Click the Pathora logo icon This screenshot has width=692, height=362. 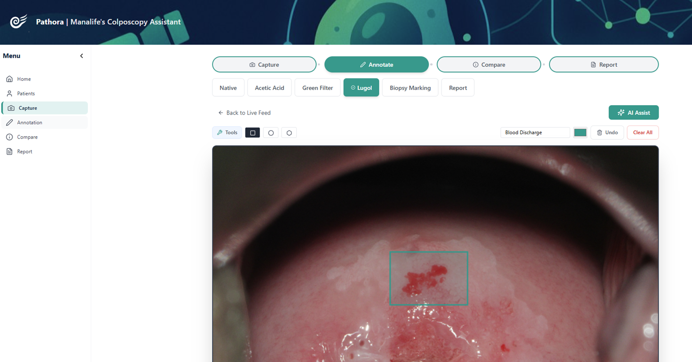[x=19, y=22]
